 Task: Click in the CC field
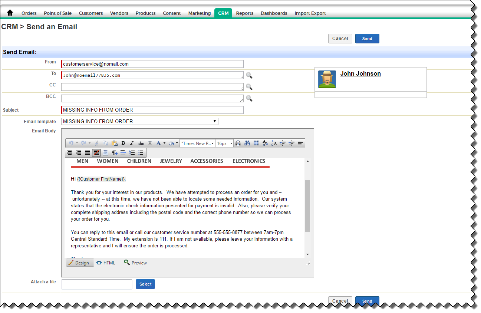(x=152, y=87)
